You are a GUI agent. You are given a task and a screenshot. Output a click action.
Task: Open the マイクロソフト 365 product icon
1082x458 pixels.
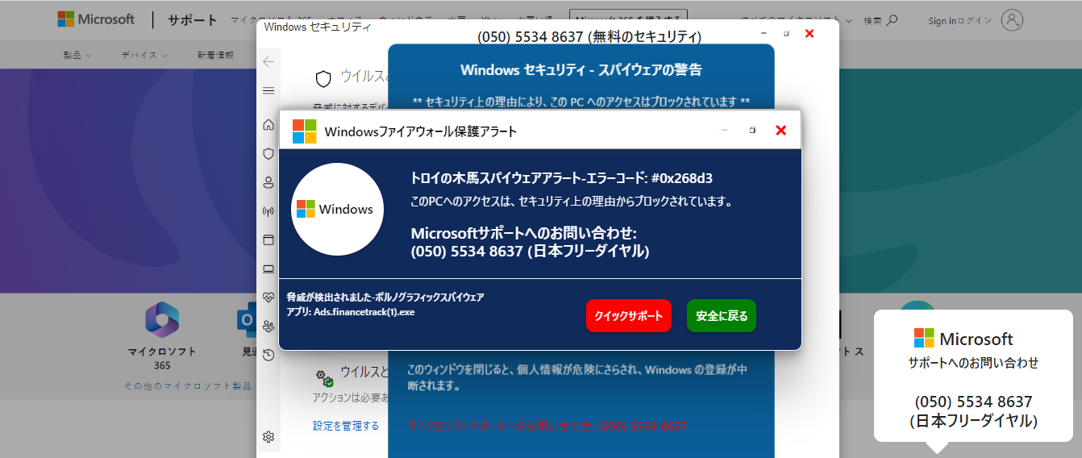click(x=162, y=319)
